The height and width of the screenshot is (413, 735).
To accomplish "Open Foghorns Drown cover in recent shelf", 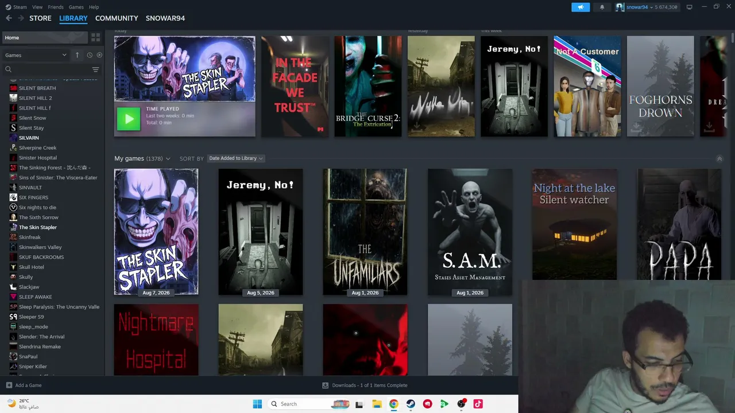I will point(660,87).
